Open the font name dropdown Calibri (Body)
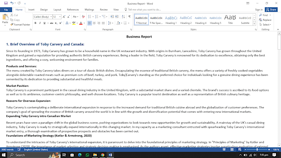Image resolution: width=281 pixels, height=158 pixels. (51, 17)
